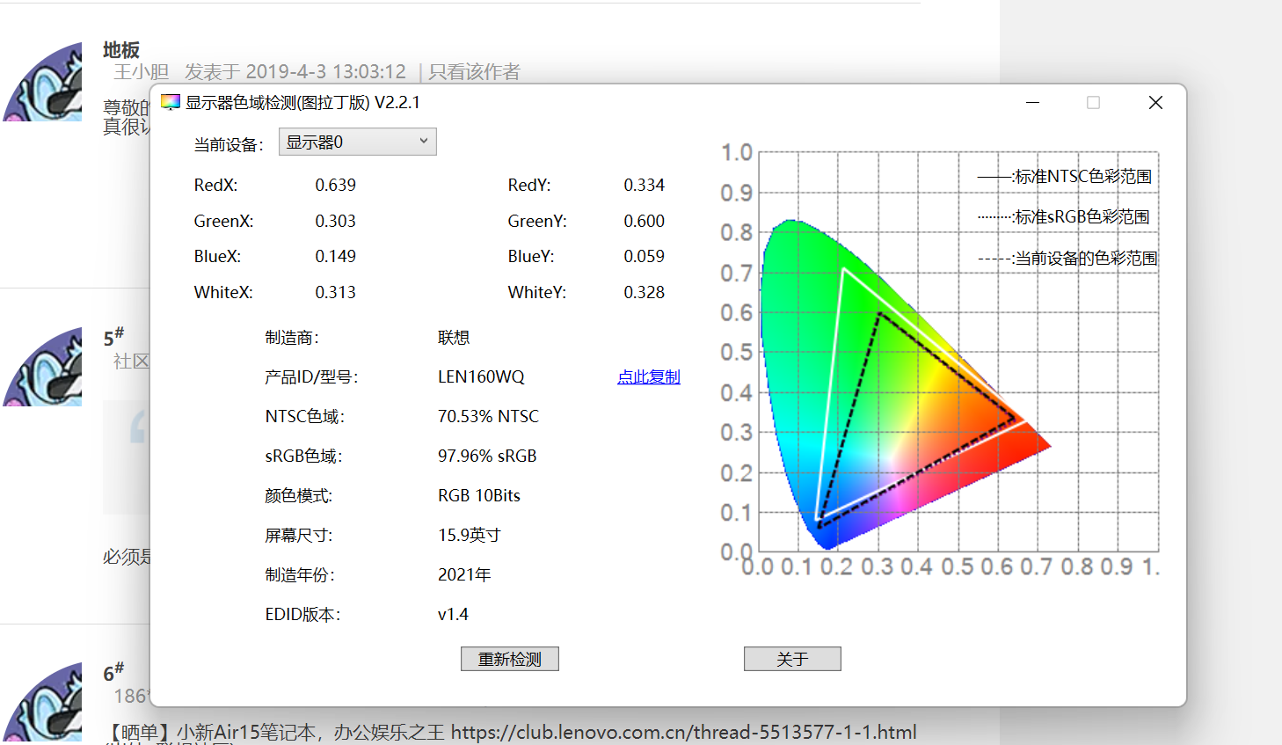Screen dimensions: 1282x745
Task: Click the 标准sRGB色彩范围 legend entry
Action: pos(1064,216)
